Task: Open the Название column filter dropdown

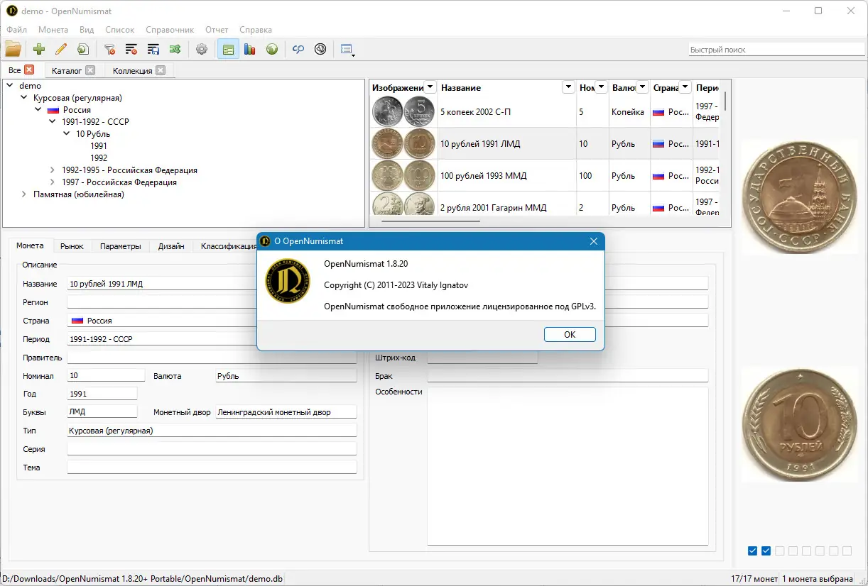Action: point(568,87)
